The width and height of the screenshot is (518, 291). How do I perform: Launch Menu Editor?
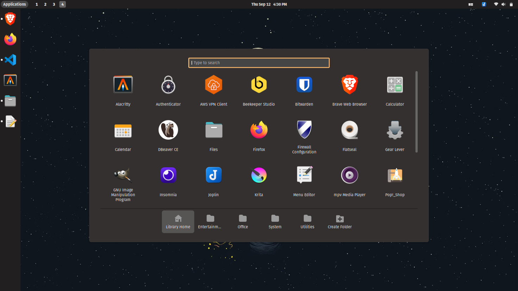(x=304, y=175)
